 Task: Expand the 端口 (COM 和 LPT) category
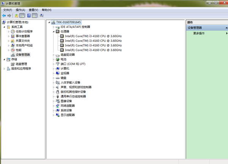click(x=54, y=64)
